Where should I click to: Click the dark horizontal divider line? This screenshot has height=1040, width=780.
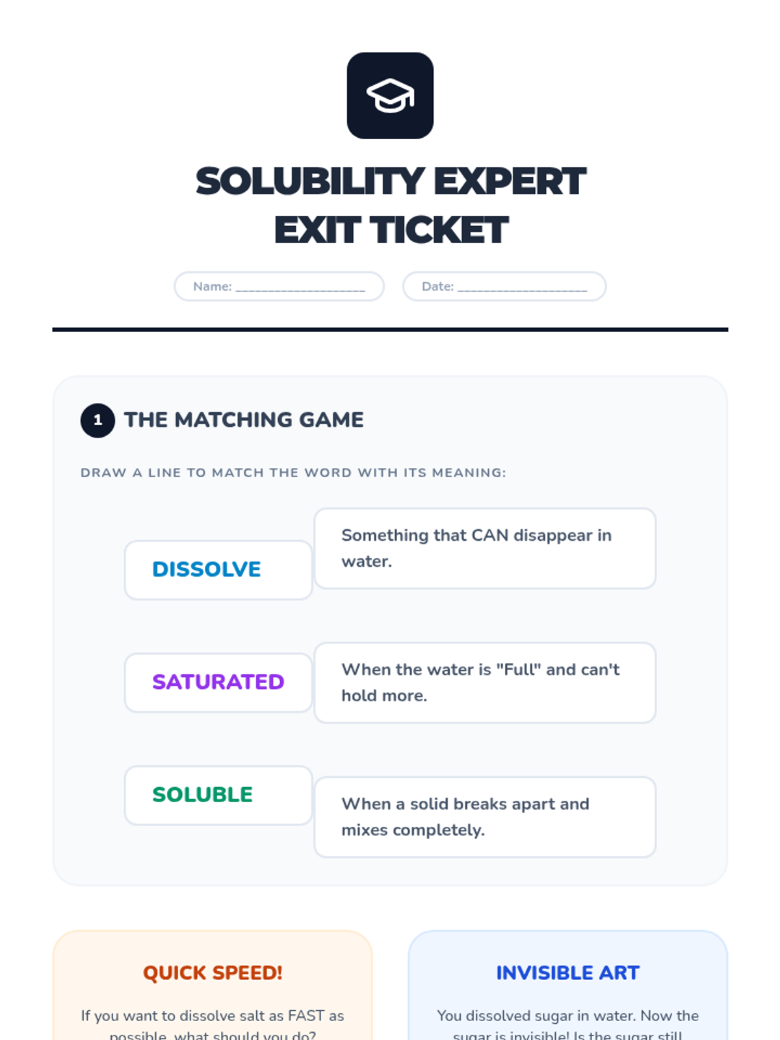390,330
